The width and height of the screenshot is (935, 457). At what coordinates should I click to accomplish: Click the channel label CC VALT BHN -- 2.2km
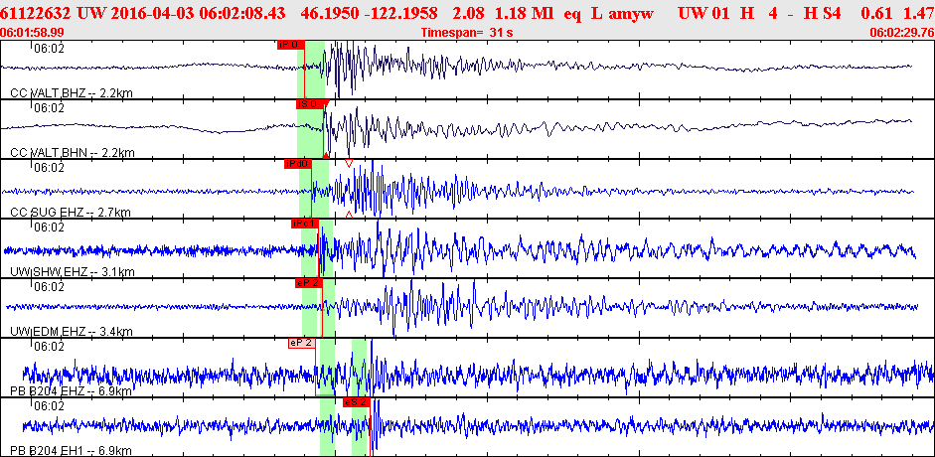pos(73,153)
